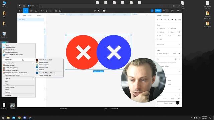
Task: Select the blue circle on canvas
Action: tap(114, 52)
